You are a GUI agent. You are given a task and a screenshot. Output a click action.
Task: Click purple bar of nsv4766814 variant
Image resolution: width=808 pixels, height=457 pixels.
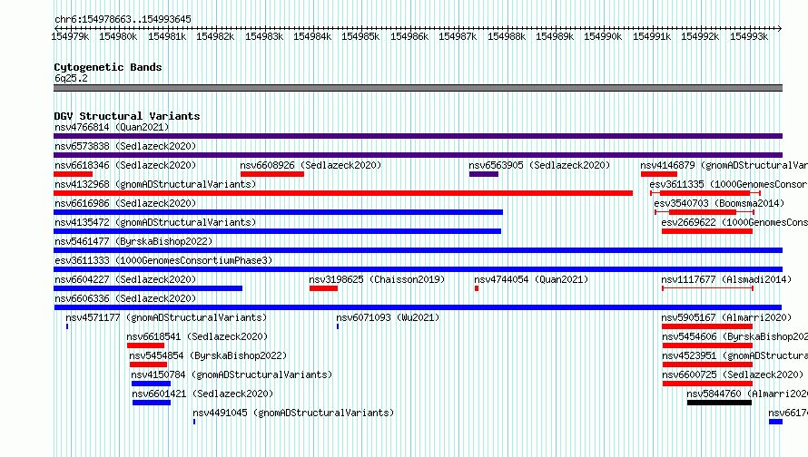click(418, 136)
